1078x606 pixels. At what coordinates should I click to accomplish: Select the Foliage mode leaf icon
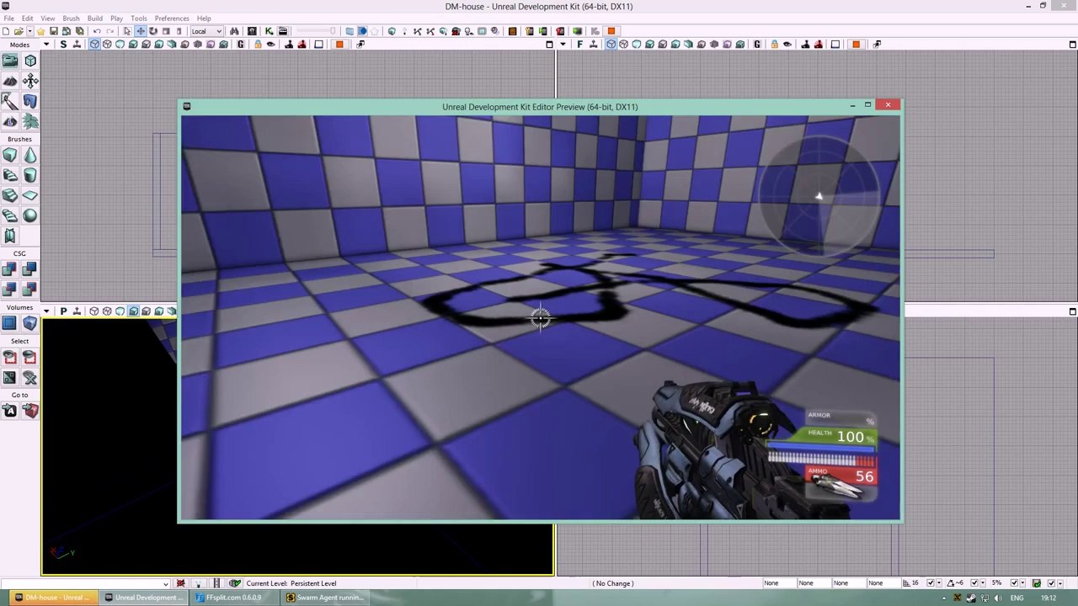point(30,121)
